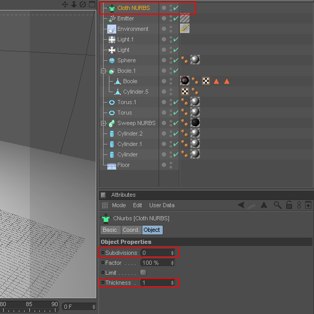Open the Edit menu in Attributes
This screenshot has width=314, height=314.
pyautogui.click(x=137, y=205)
